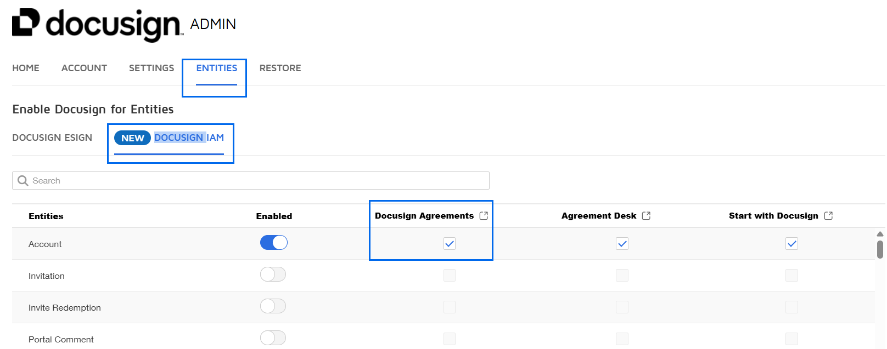The height and width of the screenshot is (349, 887).
Task: Check Agreement Desk box for Invitation
Action: click(x=622, y=275)
